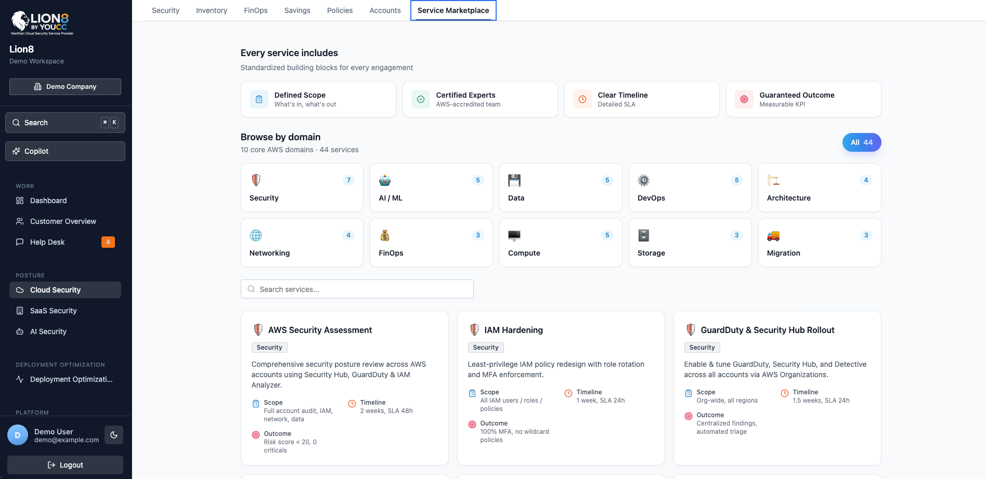Open IAM Hardening service card
The height and width of the screenshot is (479, 986).
click(561, 388)
